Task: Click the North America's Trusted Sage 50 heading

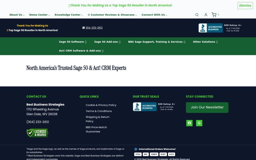Action: coord(76,68)
